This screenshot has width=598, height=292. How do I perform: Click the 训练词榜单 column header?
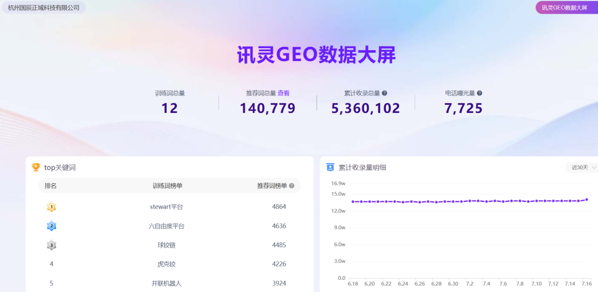pyautogui.click(x=167, y=186)
